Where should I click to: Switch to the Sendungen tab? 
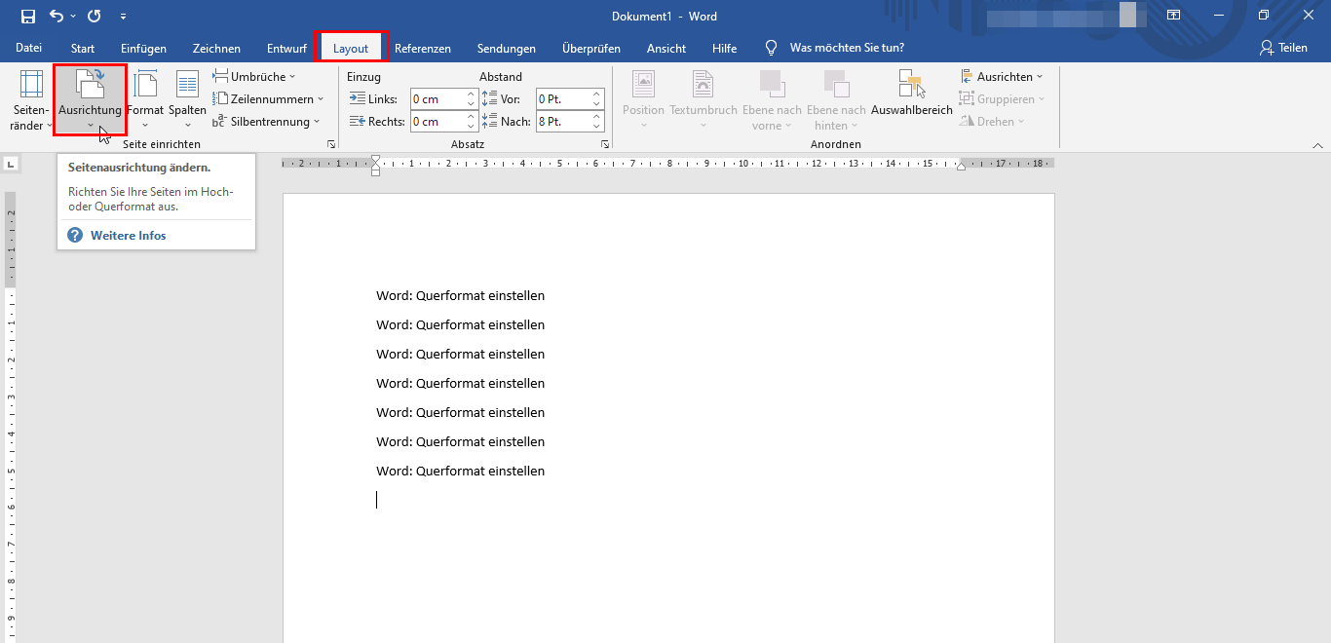coord(507,48)
